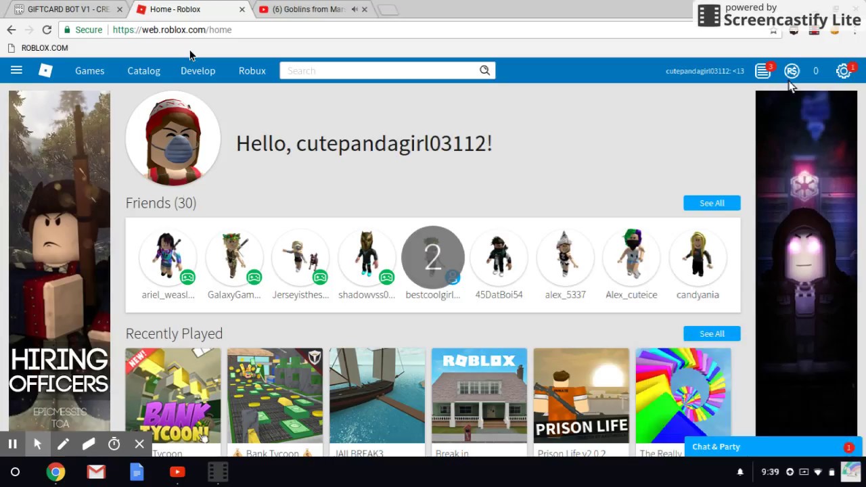
Task: Click See All for Recently Played
Action: pyautogui.click(x=712, y=333)
